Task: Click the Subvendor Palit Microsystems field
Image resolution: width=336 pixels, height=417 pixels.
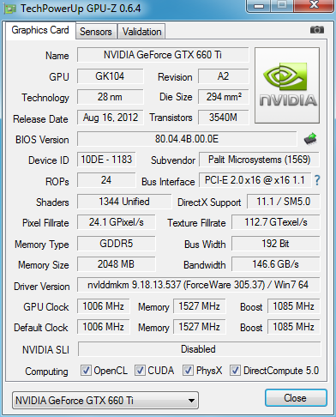Action: pyautogui.click(x=259, y=160)
